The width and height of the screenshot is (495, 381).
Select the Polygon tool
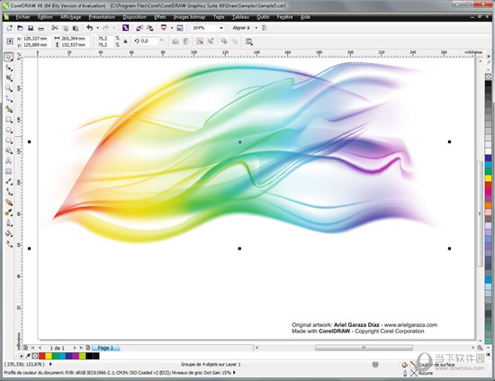coord(8,141)
